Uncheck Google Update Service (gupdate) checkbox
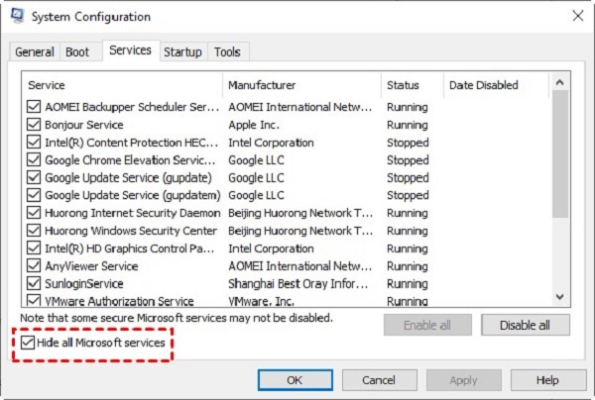 pyautogui.click(x=34, y=177)
